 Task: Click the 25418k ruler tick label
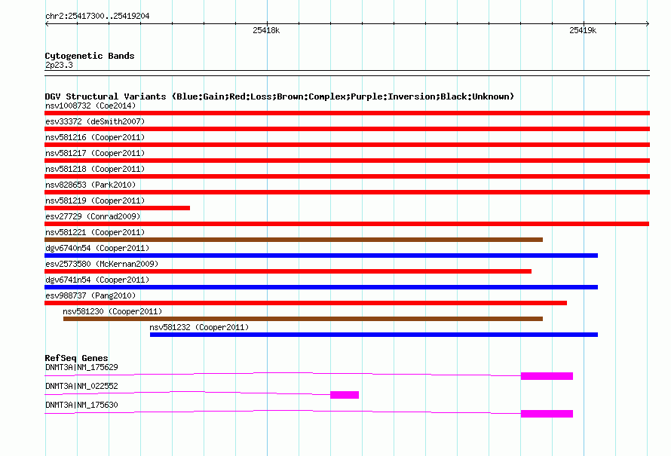coord(266,30)
